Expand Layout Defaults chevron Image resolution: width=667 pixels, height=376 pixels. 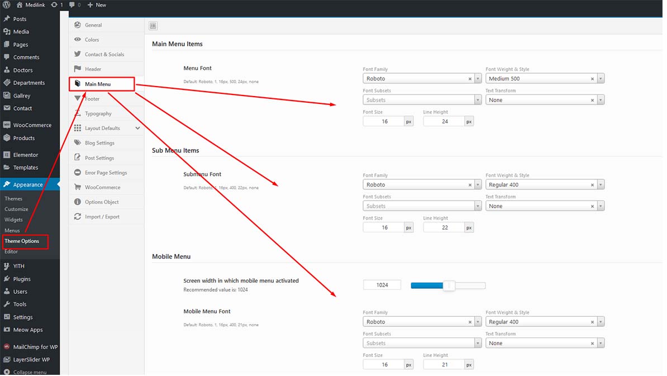[x=137, y=128]
